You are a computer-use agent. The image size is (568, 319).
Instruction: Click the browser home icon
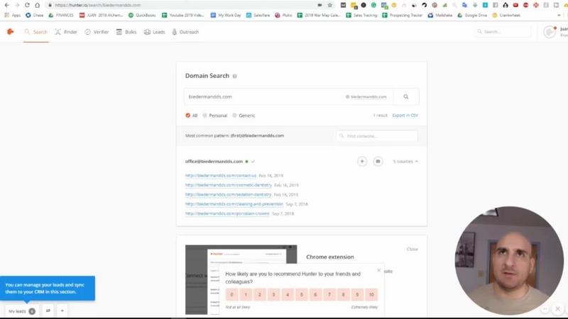38,5
